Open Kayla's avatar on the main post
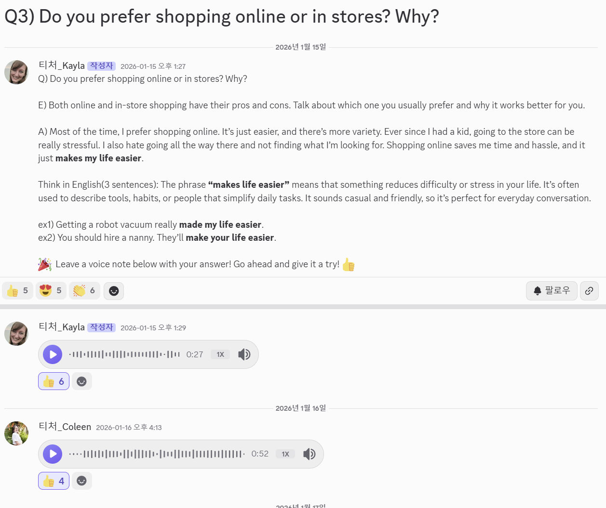Viewport: 606px width, 508px height. click(16, 72)
